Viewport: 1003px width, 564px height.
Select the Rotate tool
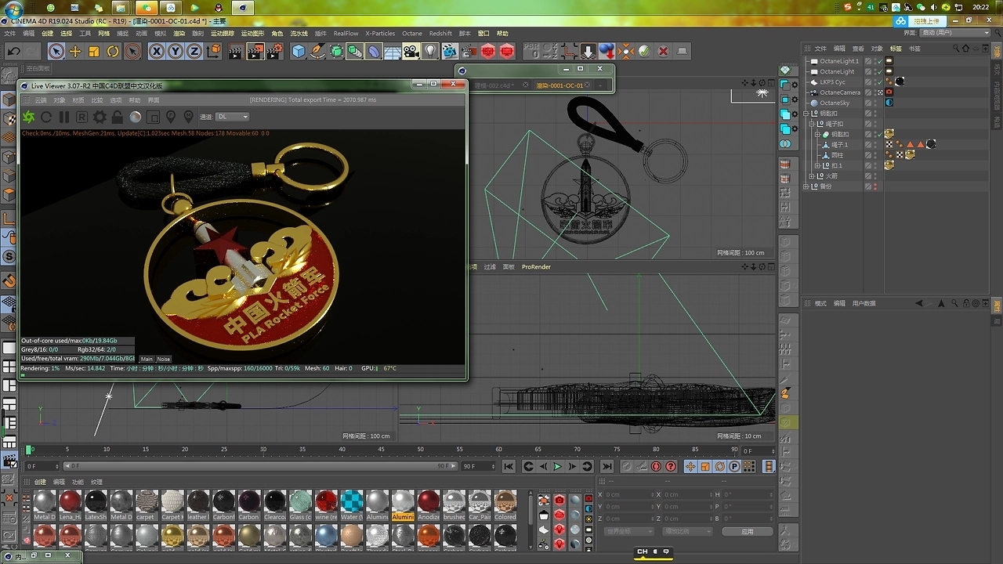click(x=113, y=52)
